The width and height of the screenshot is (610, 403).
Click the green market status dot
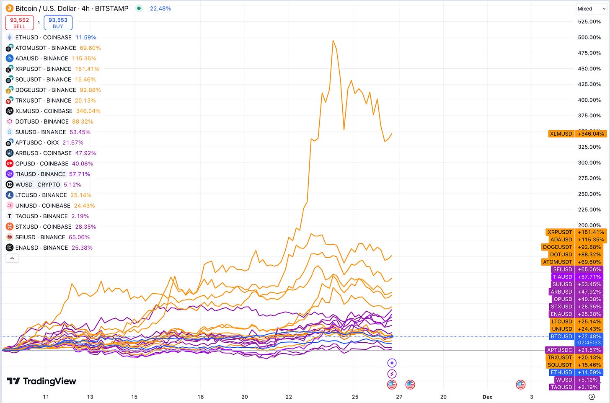139,8
